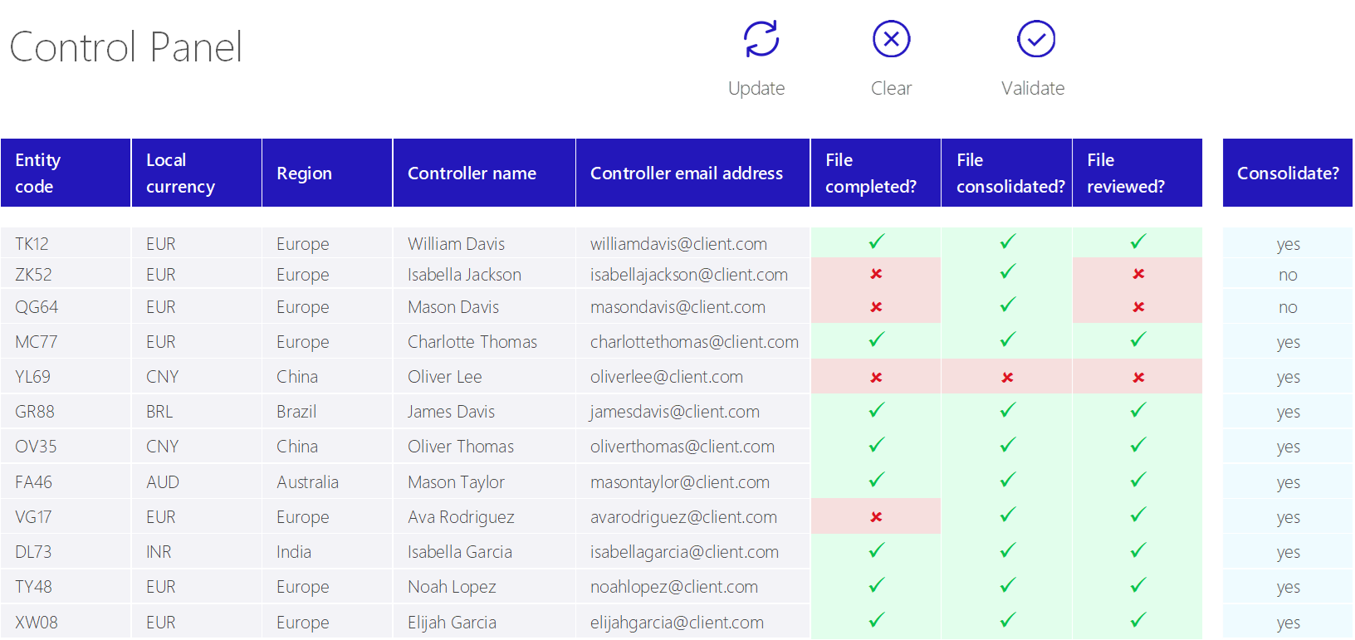Click the File consolidated checkmark for OV35
Image resolution: width=1355 pixels, height=640 pixels.
click(x=1007, y=445)
